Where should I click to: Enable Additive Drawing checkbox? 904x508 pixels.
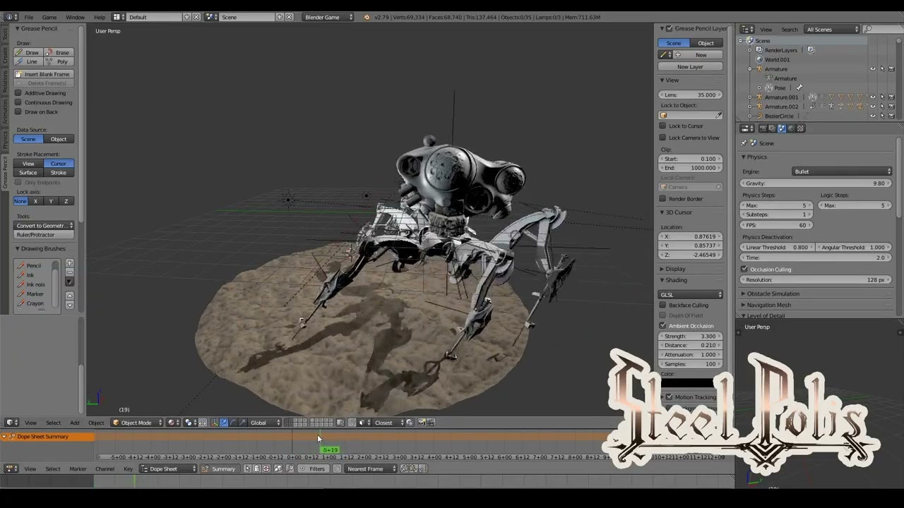point(18,93)
